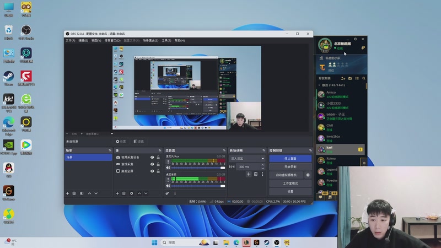Hide the desktop fullscreen source
441x248 pixels.
click(152, 171)
